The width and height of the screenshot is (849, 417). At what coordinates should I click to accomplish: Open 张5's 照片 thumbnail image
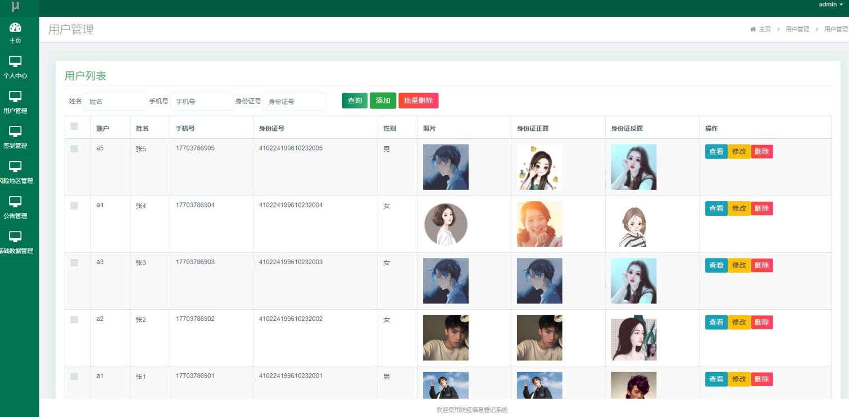(x=446, y=167)
